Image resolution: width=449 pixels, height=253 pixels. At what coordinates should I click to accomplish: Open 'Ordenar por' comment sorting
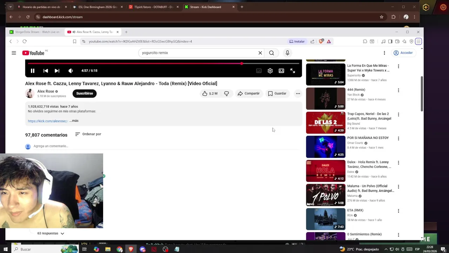(x=88, y=134)
